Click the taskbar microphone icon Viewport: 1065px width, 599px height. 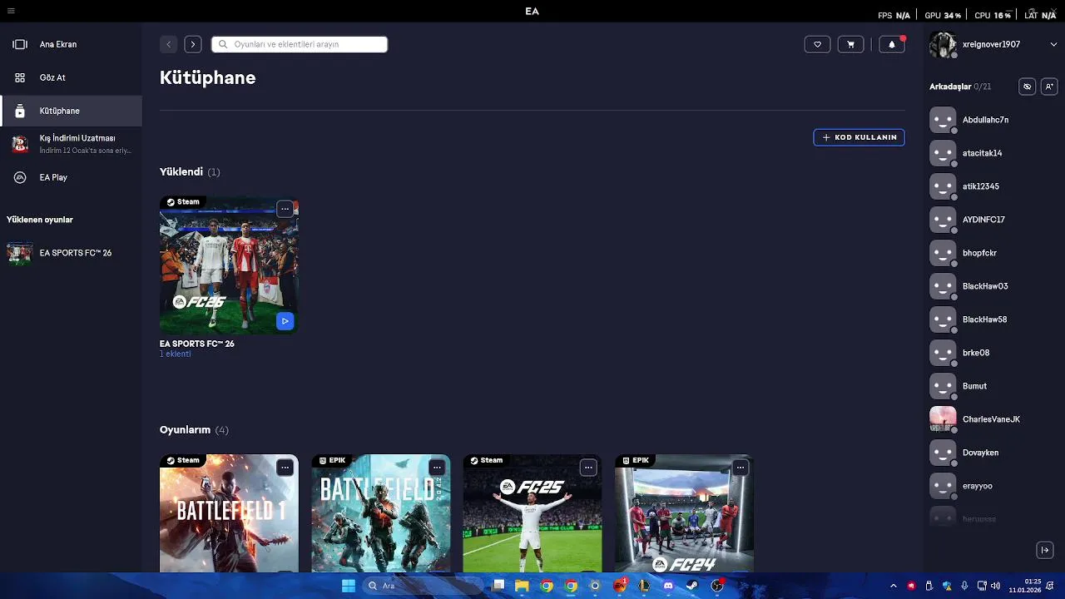pos(964,586)
